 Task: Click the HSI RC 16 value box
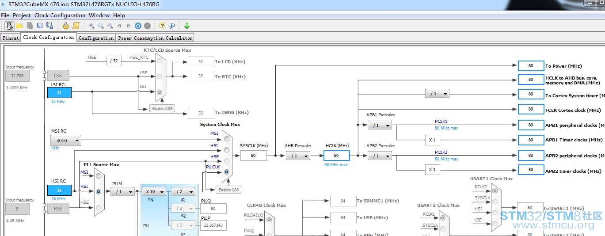[x=59, y=190]
